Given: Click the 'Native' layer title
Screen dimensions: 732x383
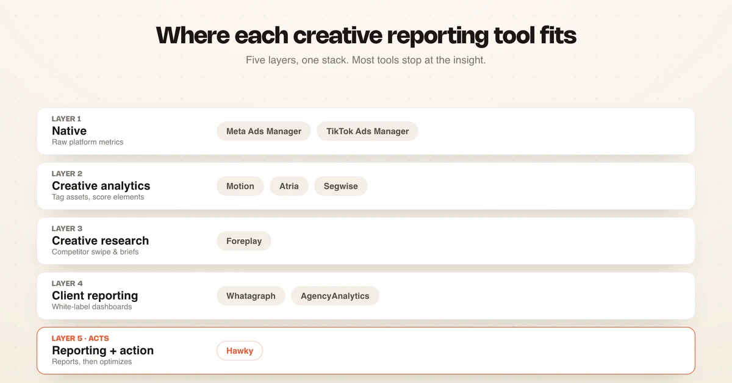Looking at the screenshot, I should (x=69, y=131).
